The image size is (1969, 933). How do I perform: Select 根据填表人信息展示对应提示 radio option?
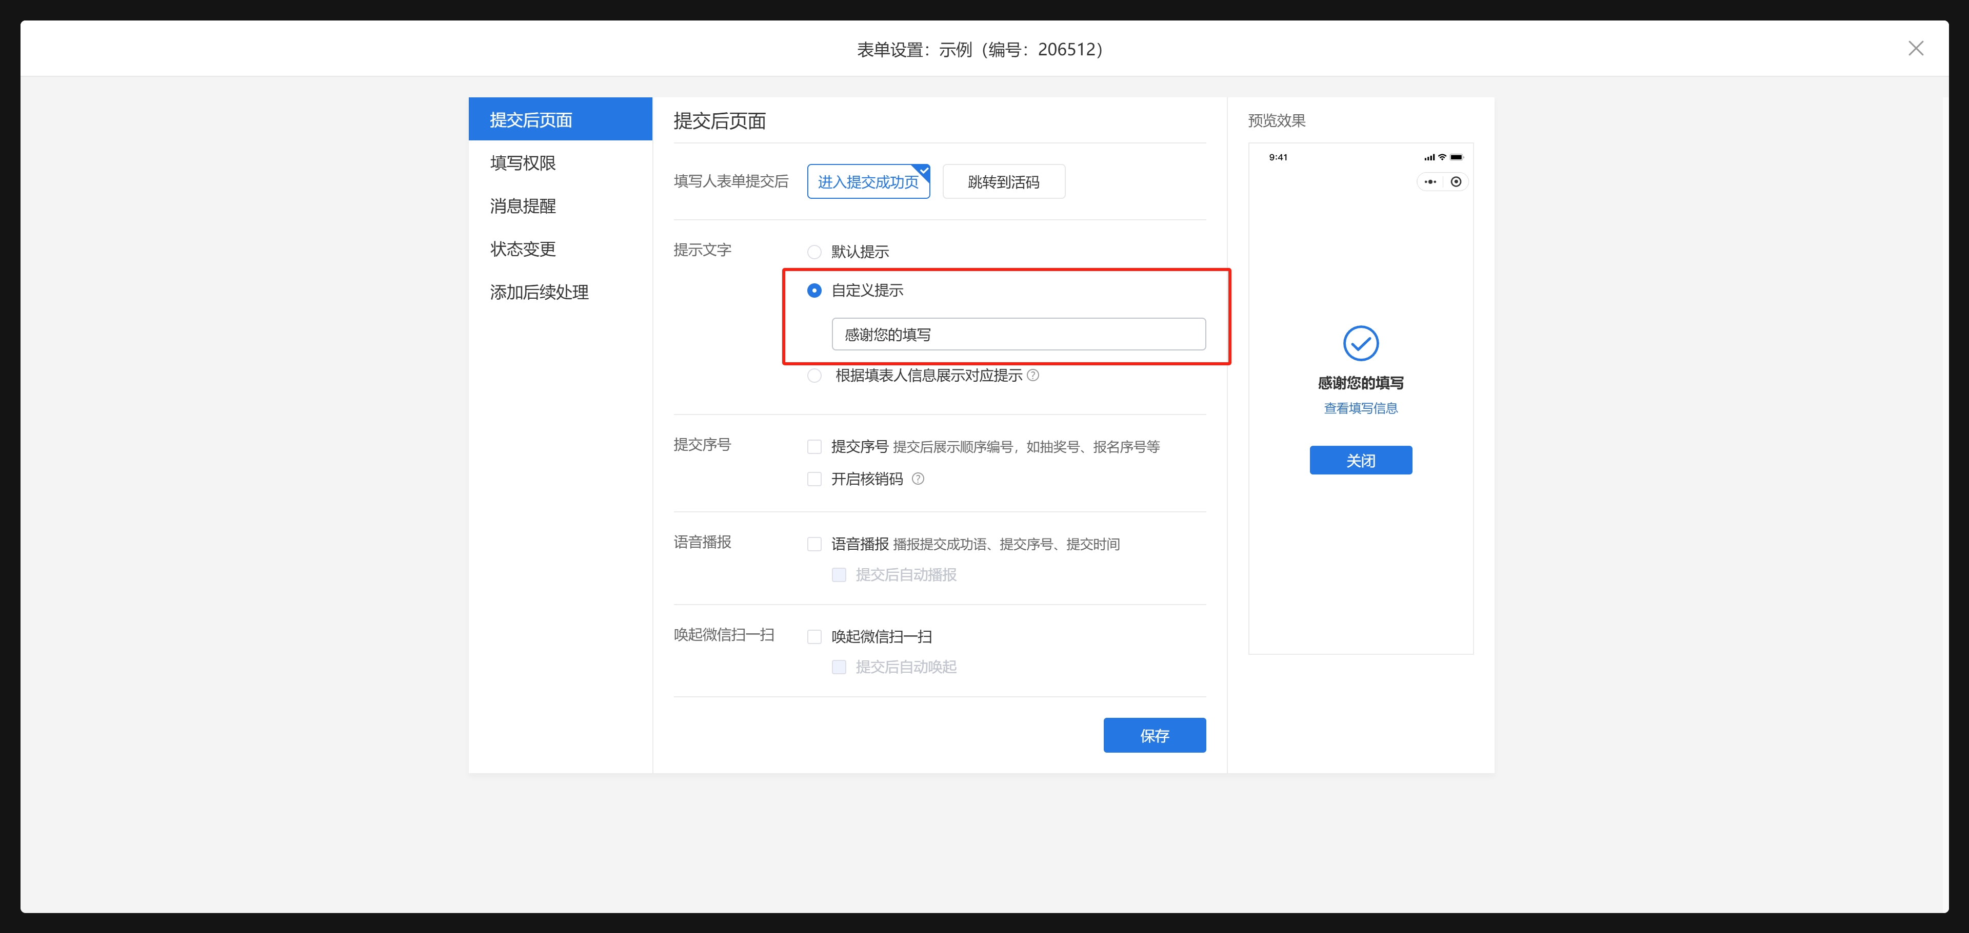point(814,376)
